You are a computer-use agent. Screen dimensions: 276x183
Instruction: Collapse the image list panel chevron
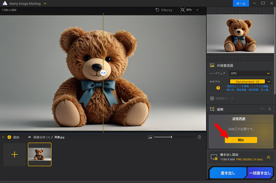[x=3, y=137]
